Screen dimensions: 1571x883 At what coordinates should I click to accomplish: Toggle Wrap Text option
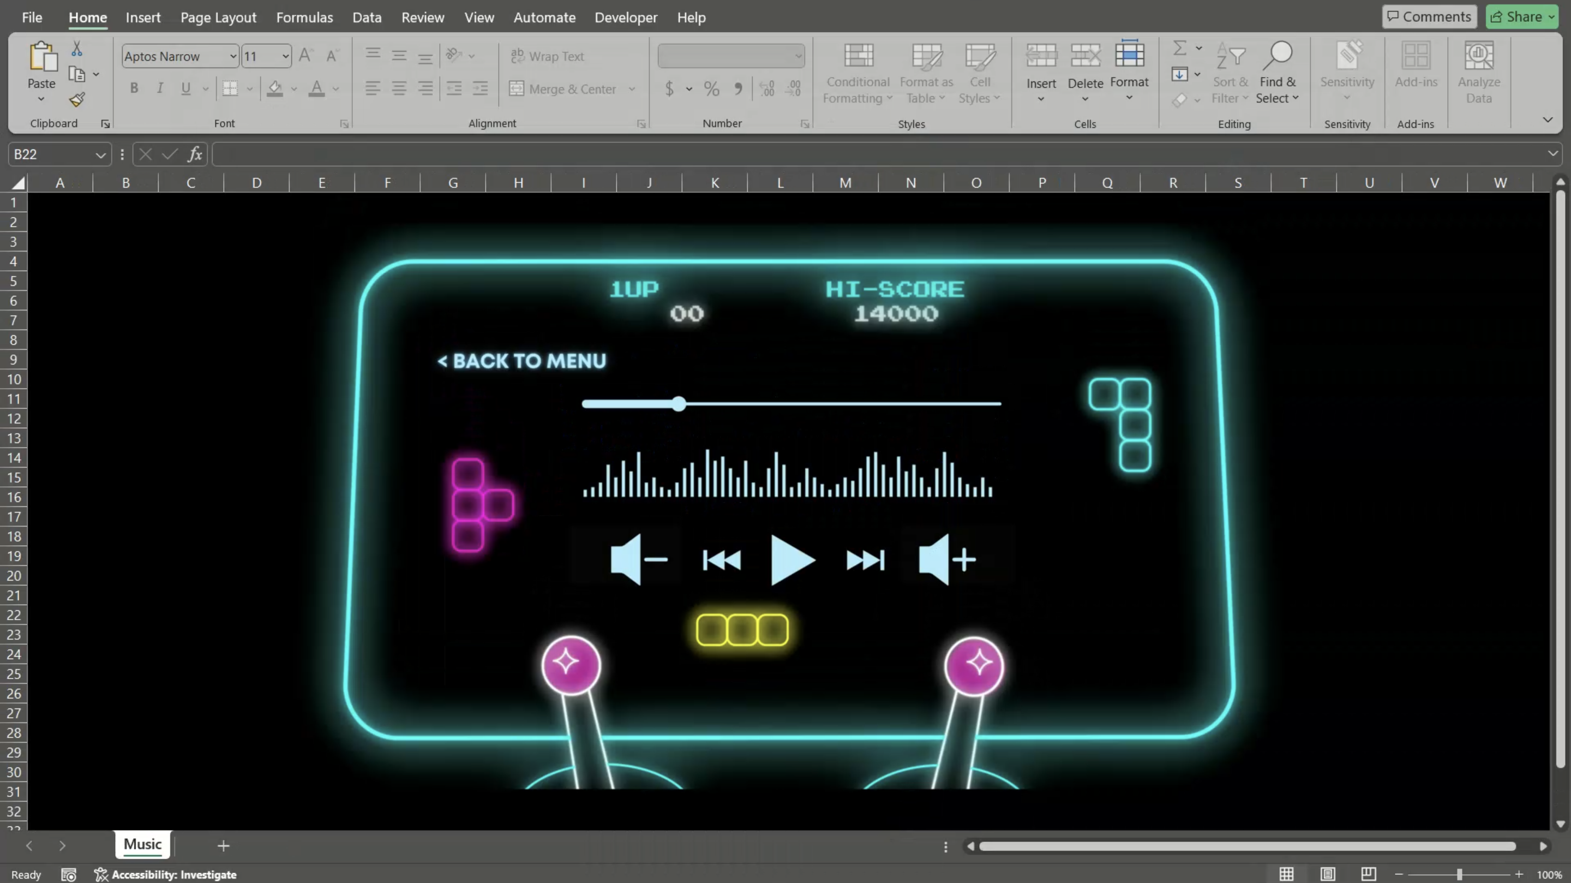tap(547, 56)
